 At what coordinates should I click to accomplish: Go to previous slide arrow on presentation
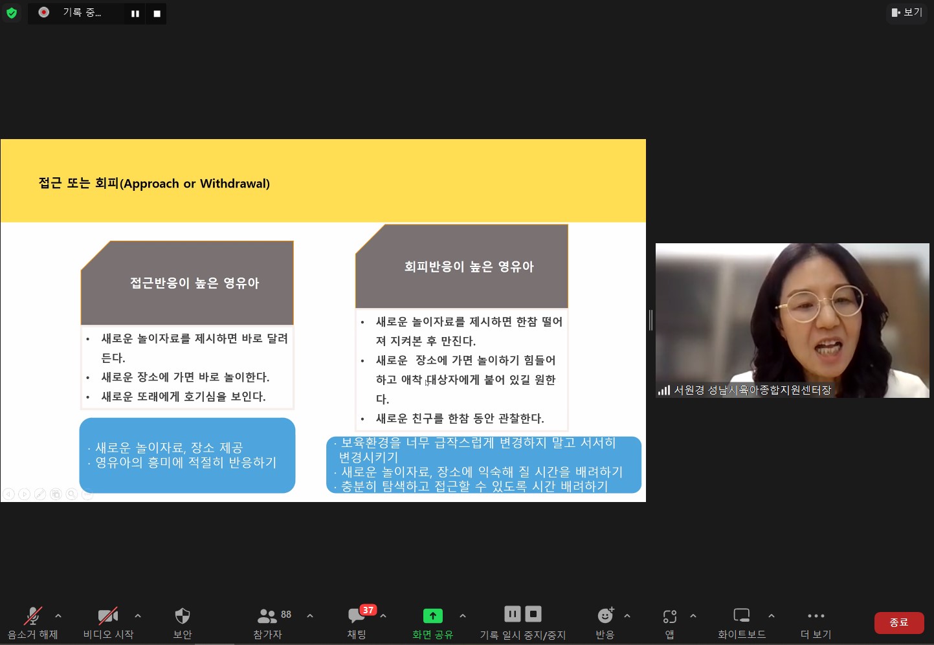(8, 494)
